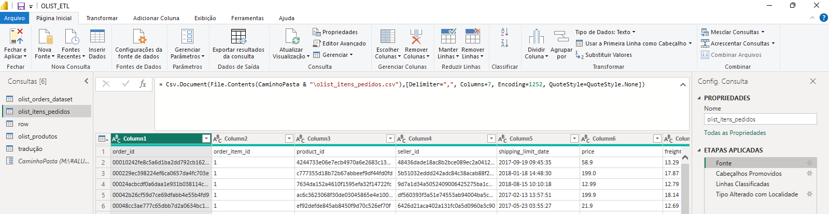The image size is (829, 214).
Task: Click Remover Linhas icon
Action: 472,37
